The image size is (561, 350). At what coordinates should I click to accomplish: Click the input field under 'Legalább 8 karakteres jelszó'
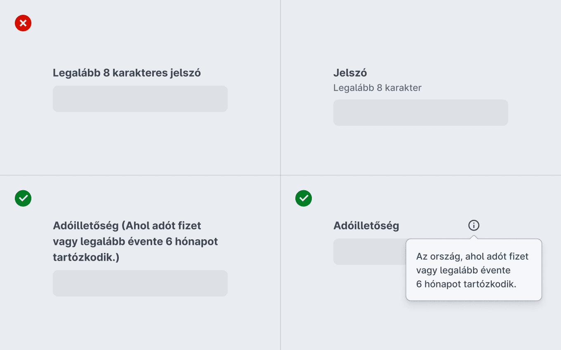140,99
